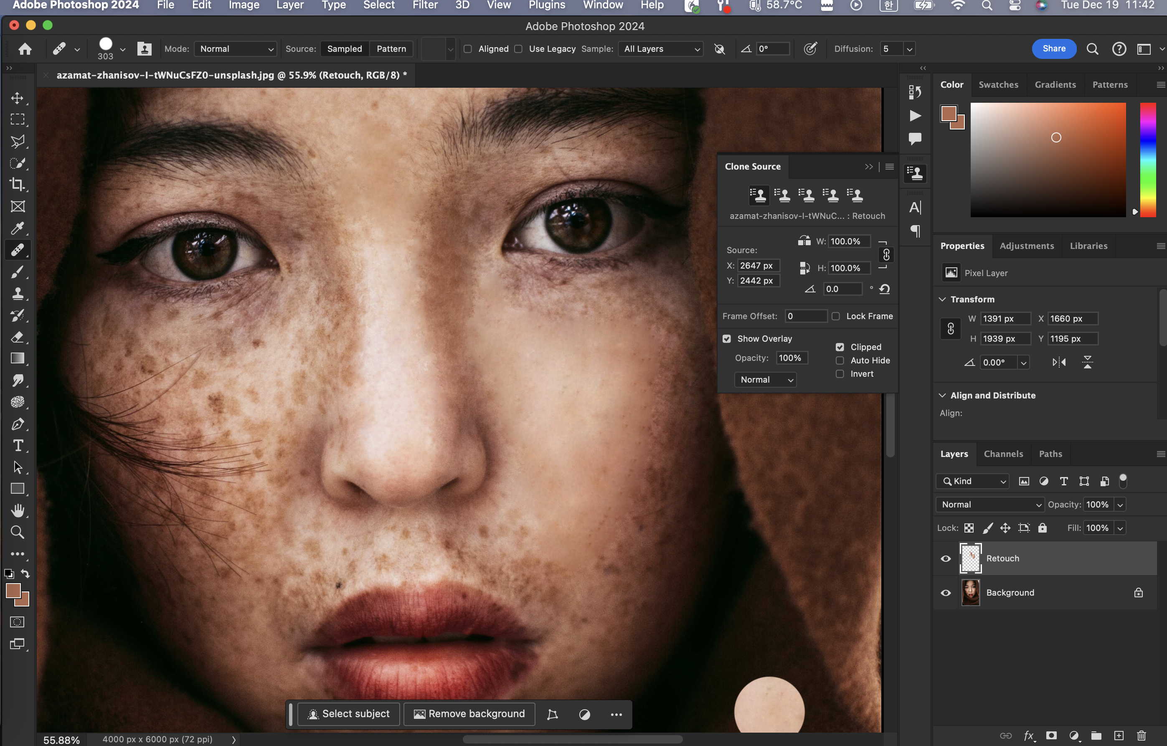Choose the Eyedropper tool
The width and height of the screenshot is (1167, 746).
(x=18, y=228)
